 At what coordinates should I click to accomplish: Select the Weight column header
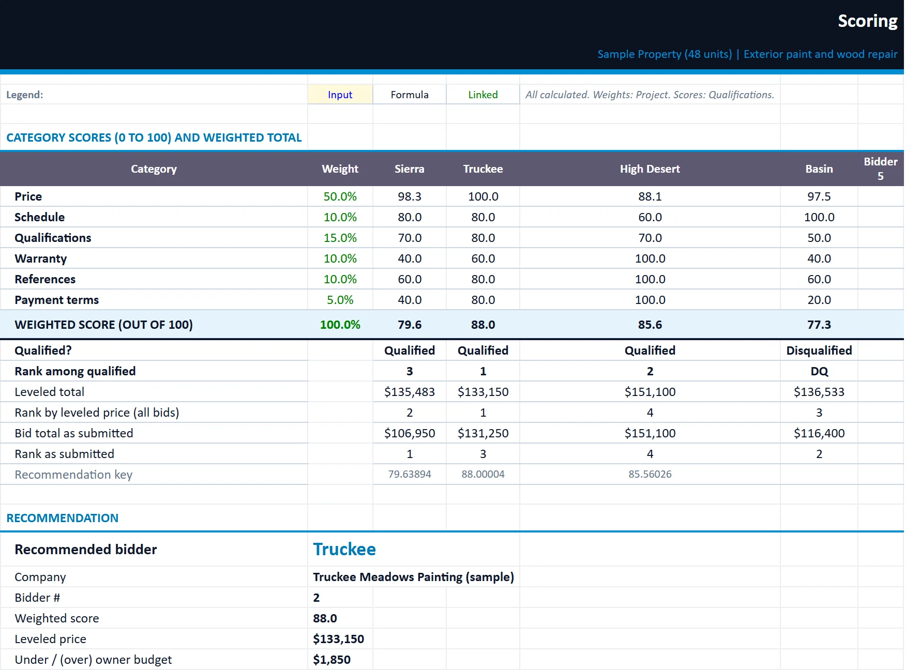[340, 169]
